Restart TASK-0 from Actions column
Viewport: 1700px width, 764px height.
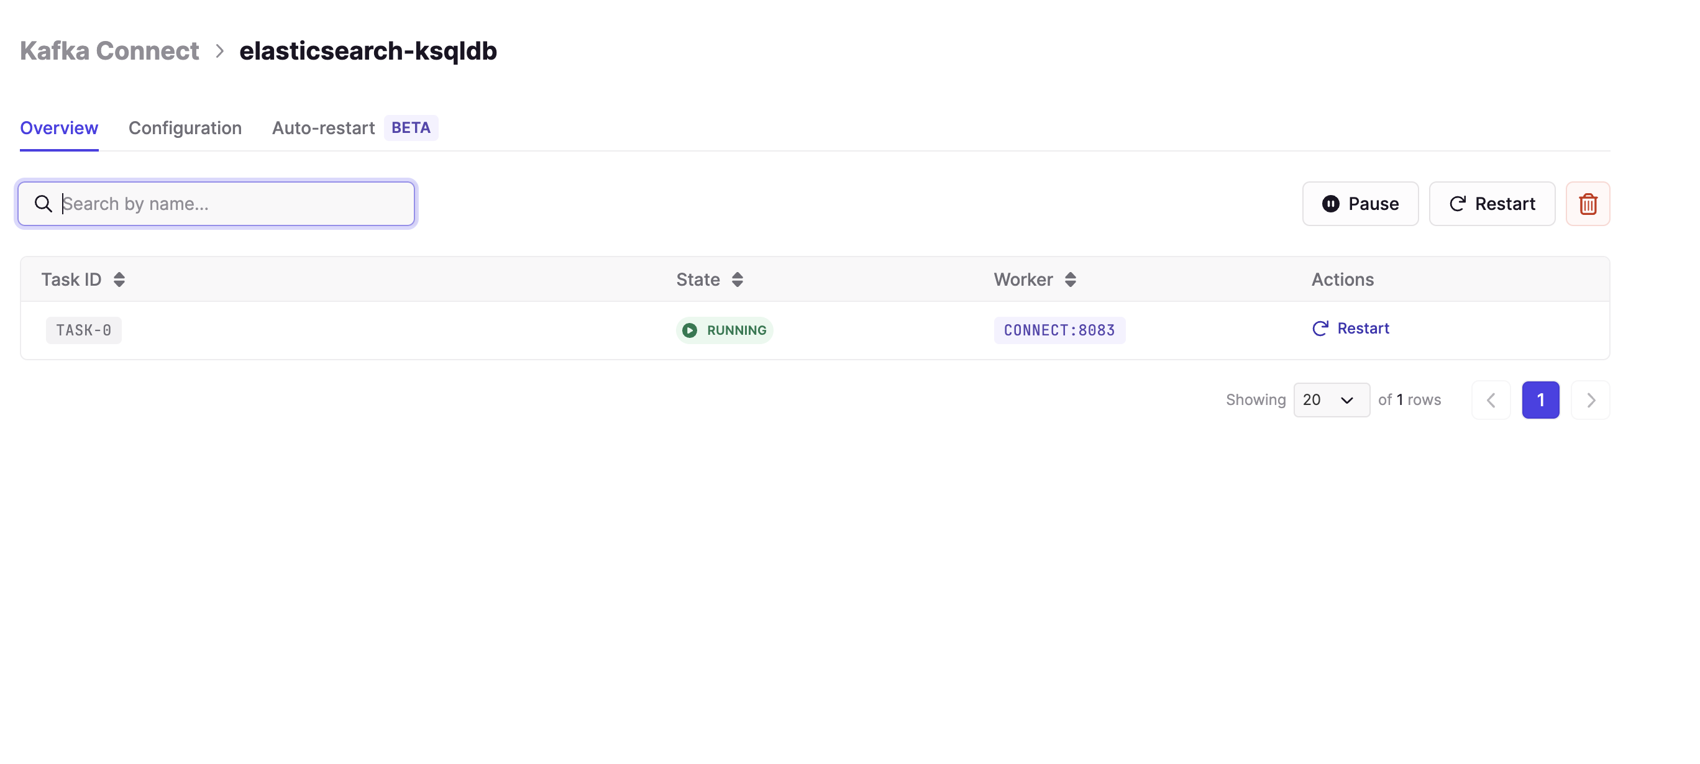coord(1350,329)
